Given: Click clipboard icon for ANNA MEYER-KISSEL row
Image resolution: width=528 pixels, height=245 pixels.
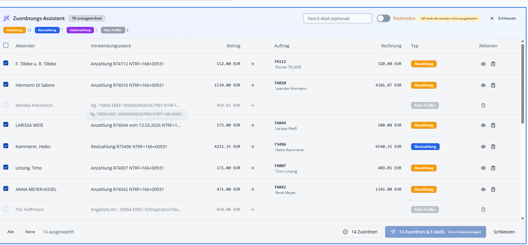Looking at the screenshot, I should click(493, 189).
